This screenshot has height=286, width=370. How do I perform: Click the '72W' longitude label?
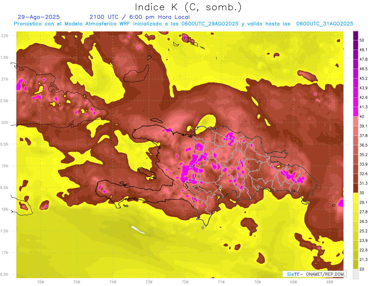click(x=185, y=282)
